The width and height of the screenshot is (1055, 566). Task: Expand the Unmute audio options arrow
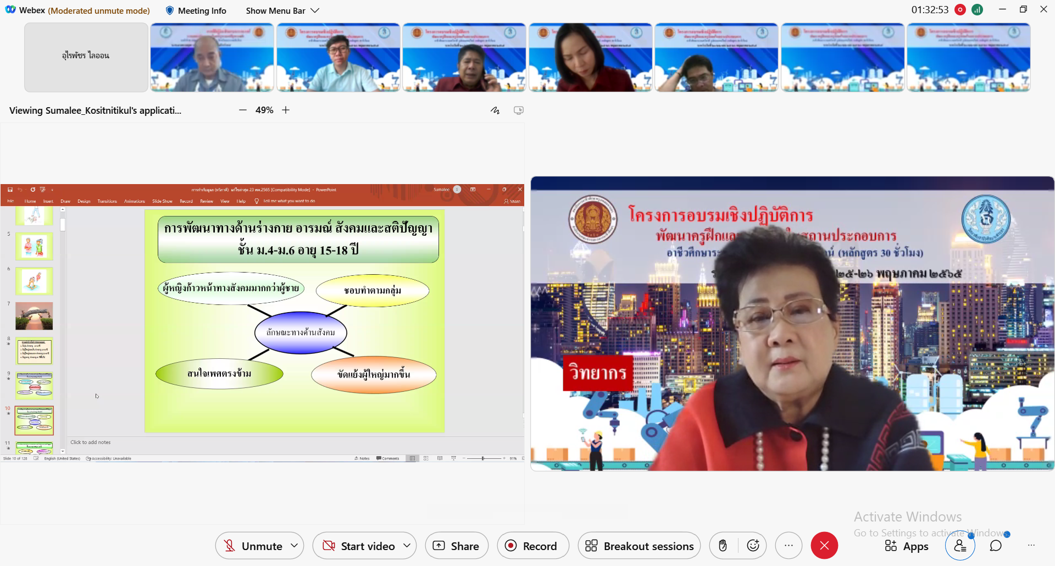tap(295, 546)
